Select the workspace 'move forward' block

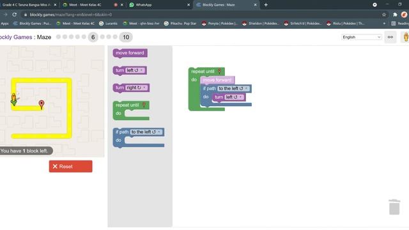(x=217, y=80)
